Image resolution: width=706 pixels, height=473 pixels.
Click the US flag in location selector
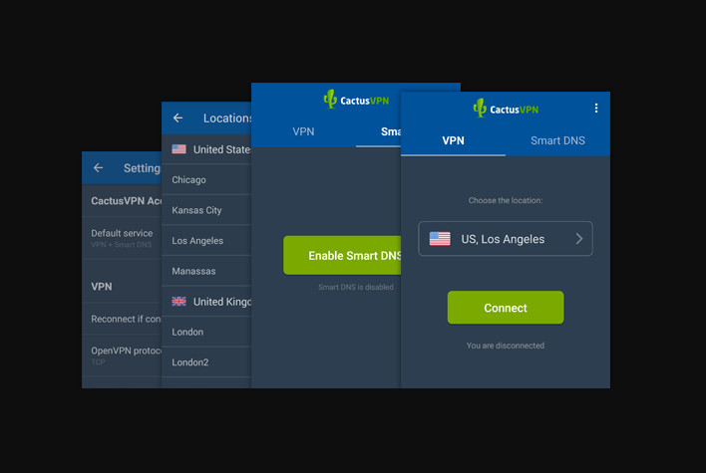(x=440, y=239)
